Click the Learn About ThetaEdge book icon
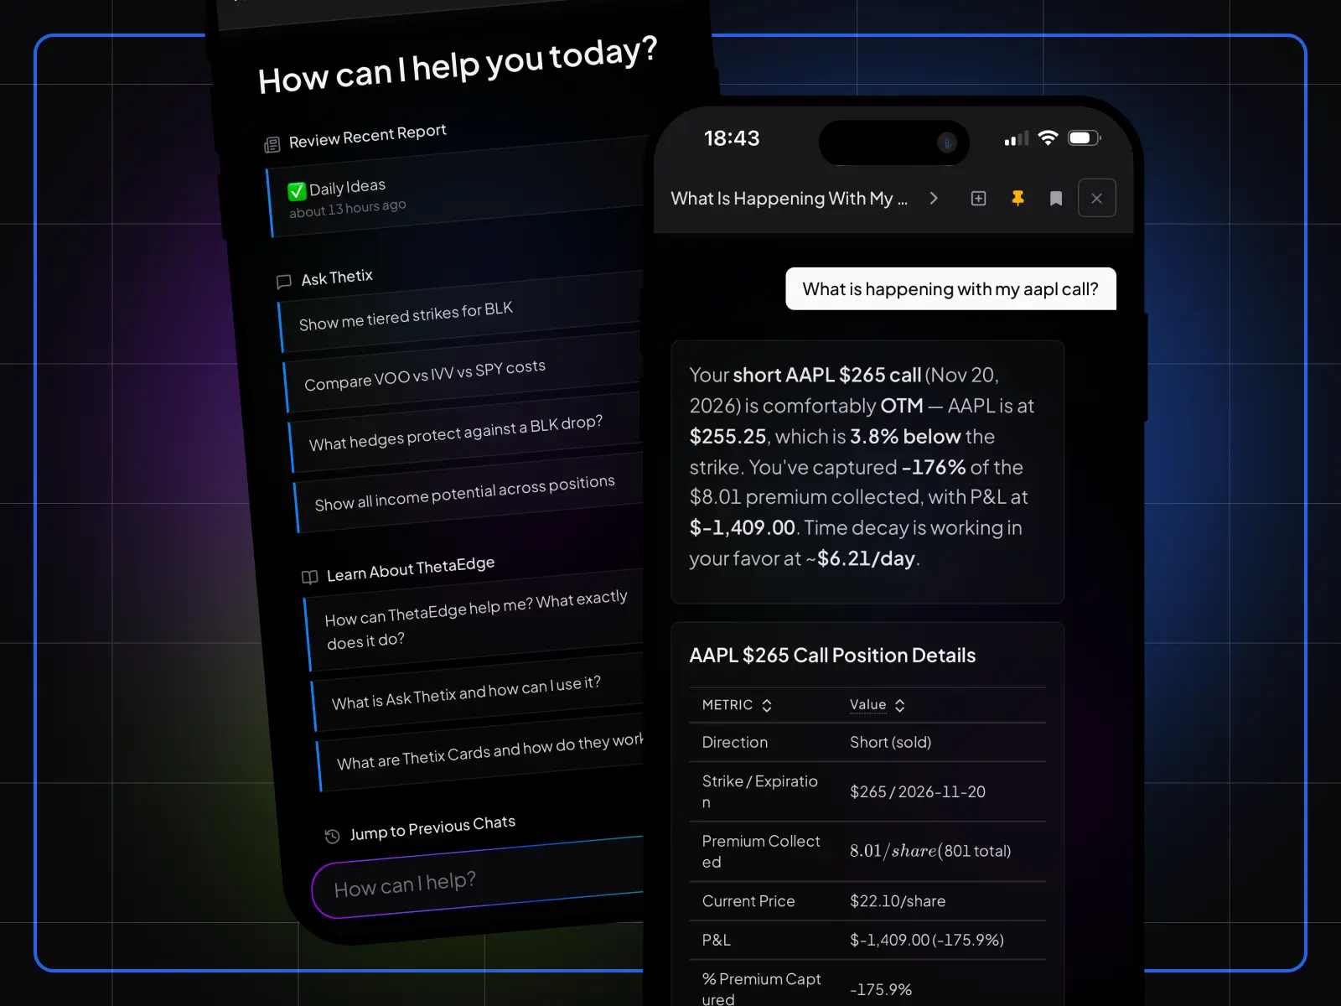Screen dimensions: 1341x1006 point(309,577)
